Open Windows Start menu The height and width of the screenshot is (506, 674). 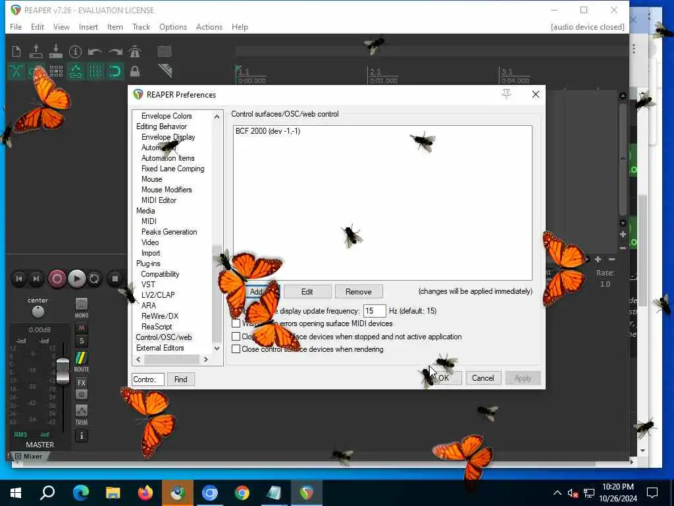16,493
